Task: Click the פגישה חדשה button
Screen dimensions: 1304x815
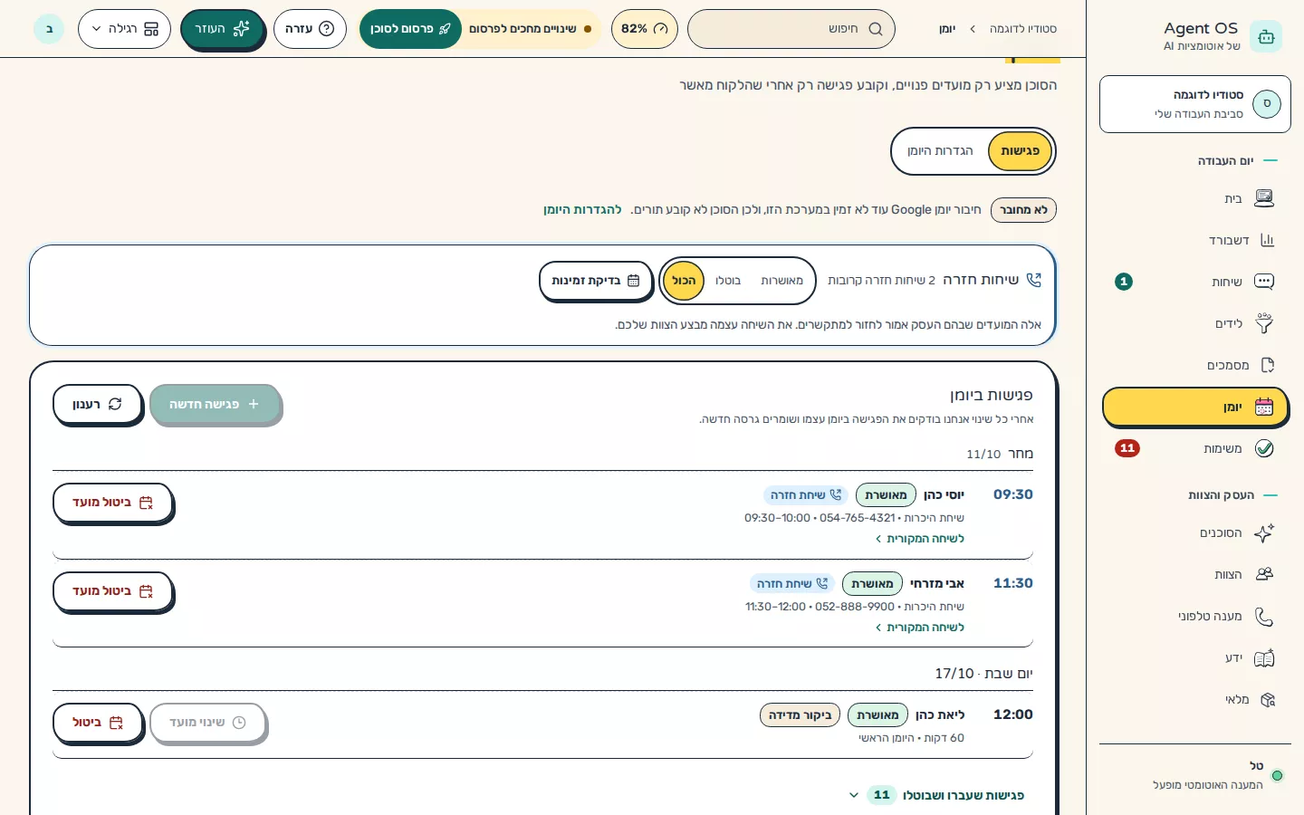Action: pyautogui.click(x=215, y=404)
